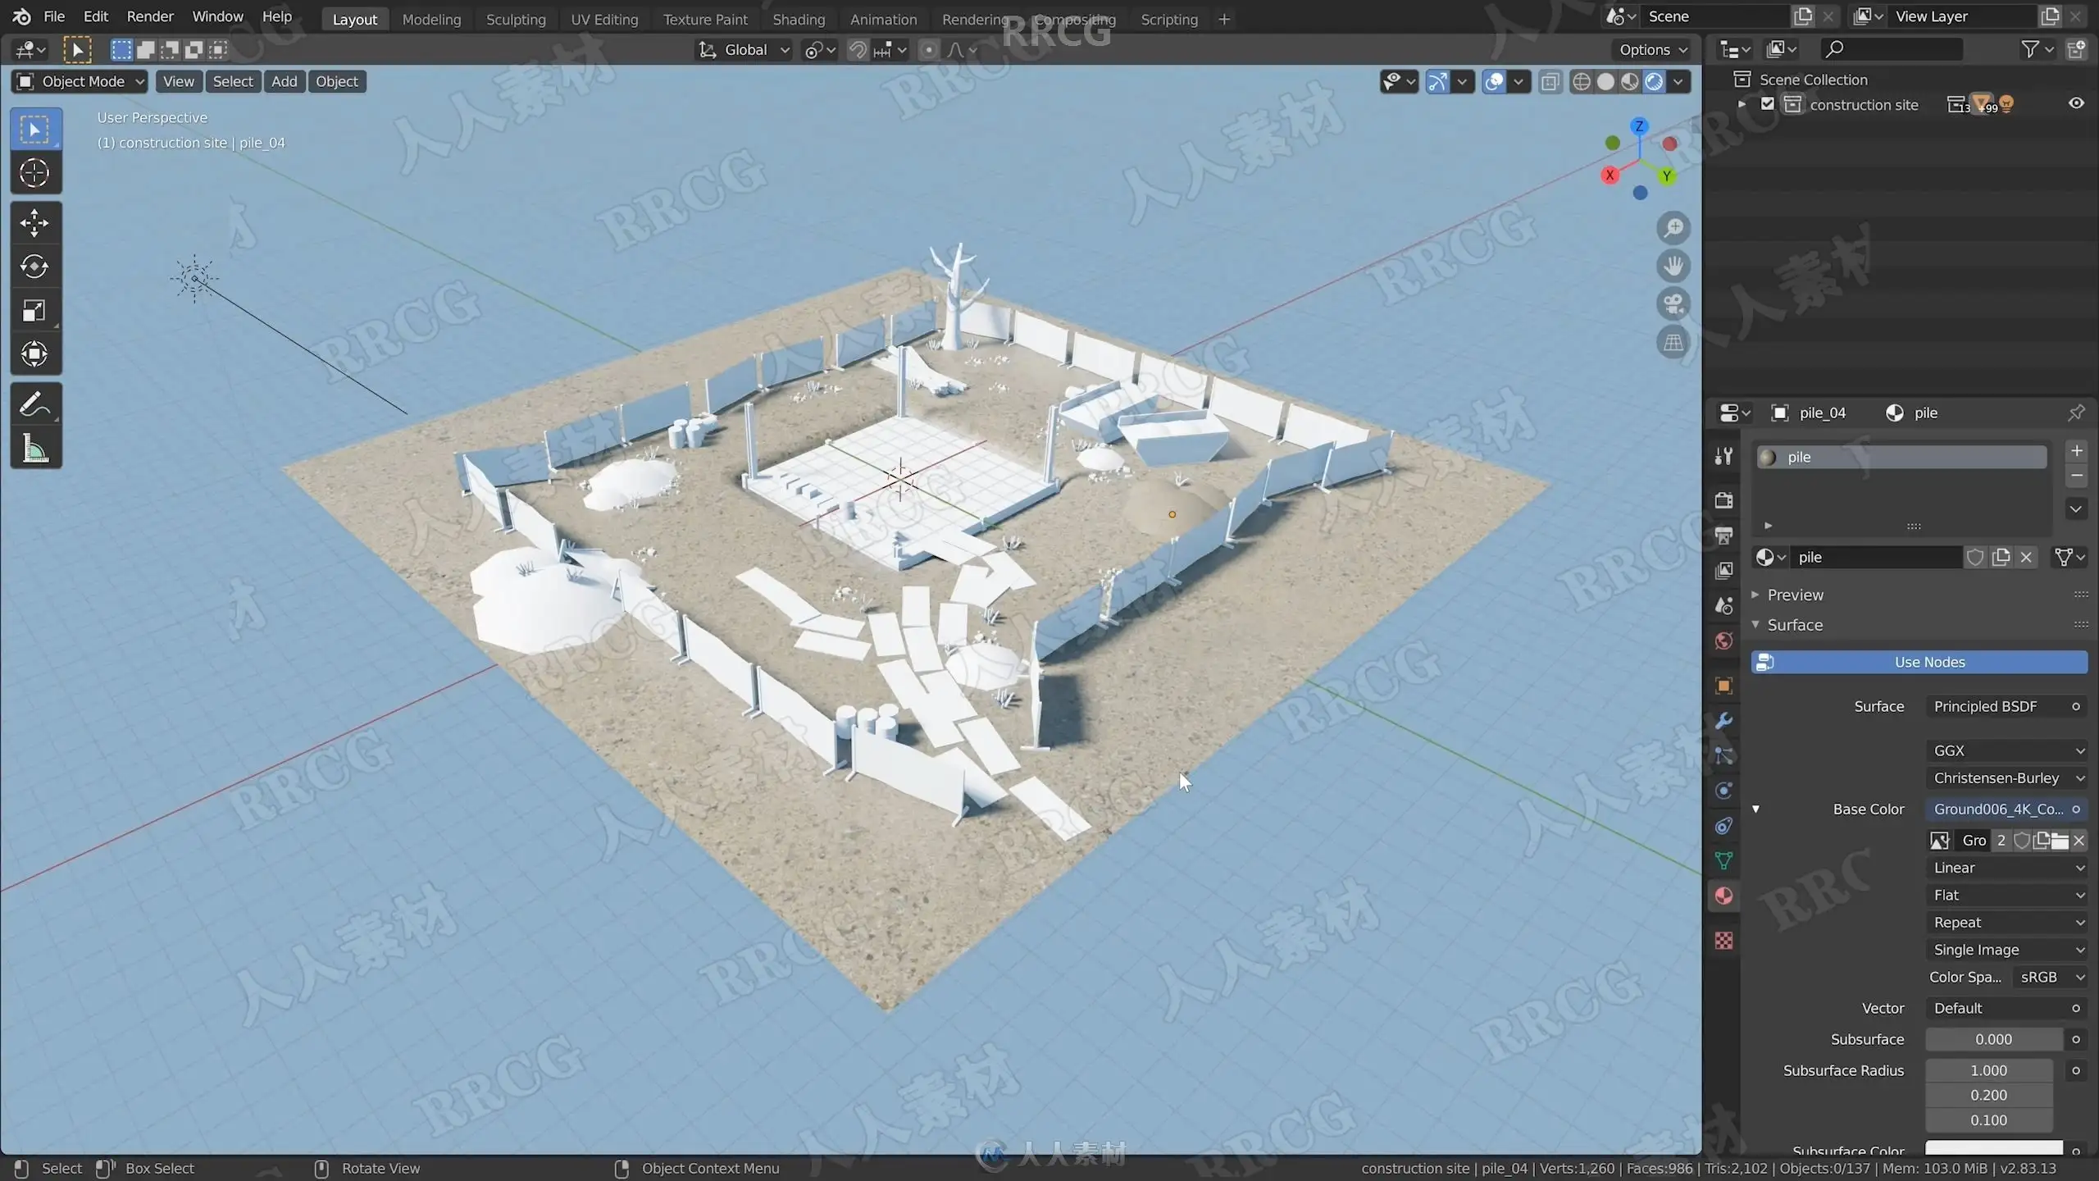Open the Render menu

coord(150,16)
